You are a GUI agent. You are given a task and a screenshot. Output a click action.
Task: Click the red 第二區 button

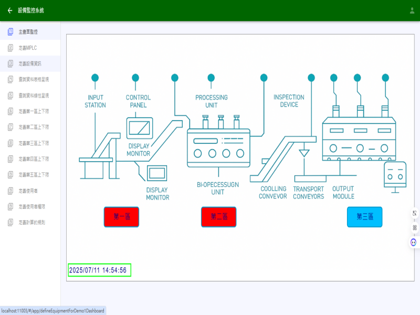point(218,217)
